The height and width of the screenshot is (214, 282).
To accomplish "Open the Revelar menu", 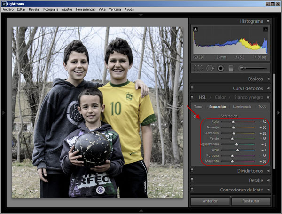I will (34, 9).
